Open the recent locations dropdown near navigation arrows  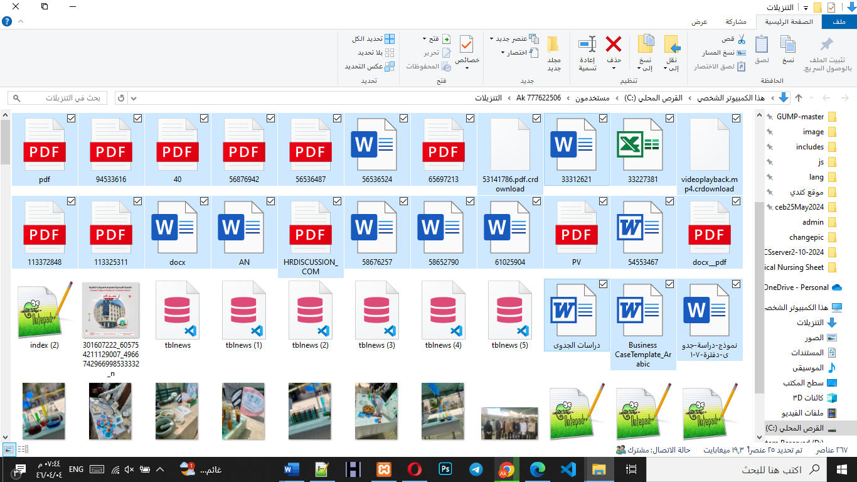pos(812,98)
